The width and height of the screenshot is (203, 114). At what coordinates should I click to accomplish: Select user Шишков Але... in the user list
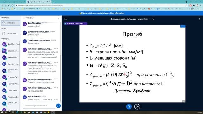pyautogui.click(x=10, y=51)
